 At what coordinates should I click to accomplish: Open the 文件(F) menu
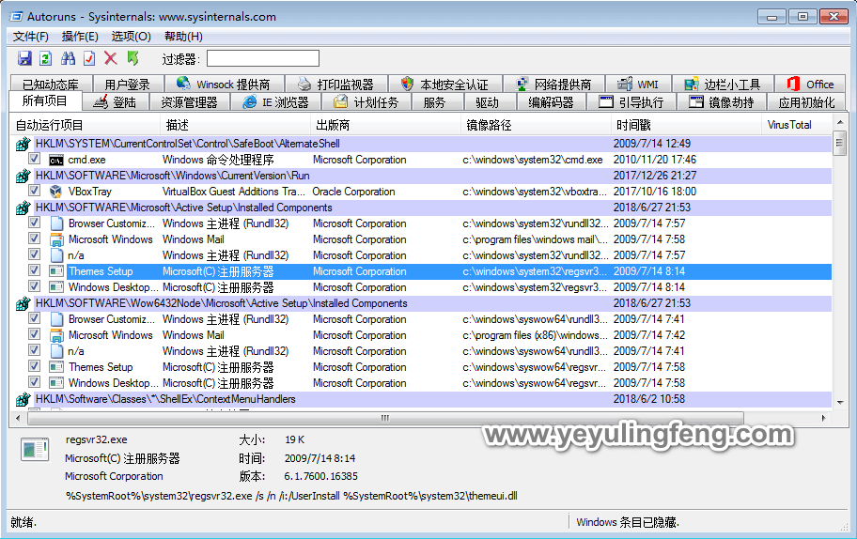coord(31,37)
